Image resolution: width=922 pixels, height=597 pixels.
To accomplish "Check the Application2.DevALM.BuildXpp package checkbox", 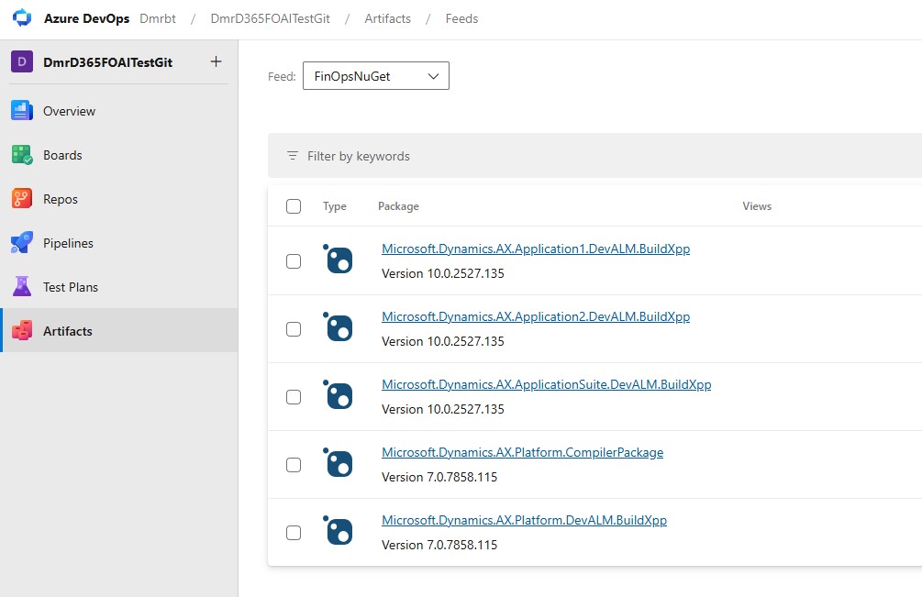I will tap(294, 329).
